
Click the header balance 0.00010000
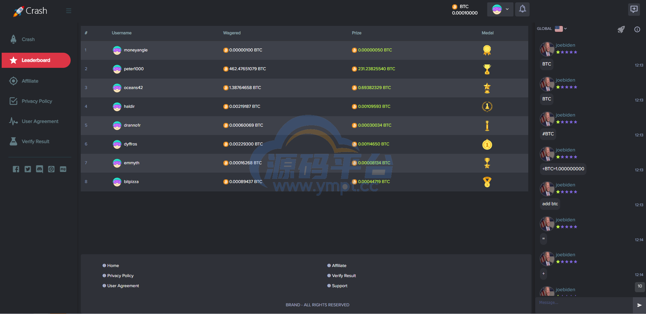(x=465, y=13)
